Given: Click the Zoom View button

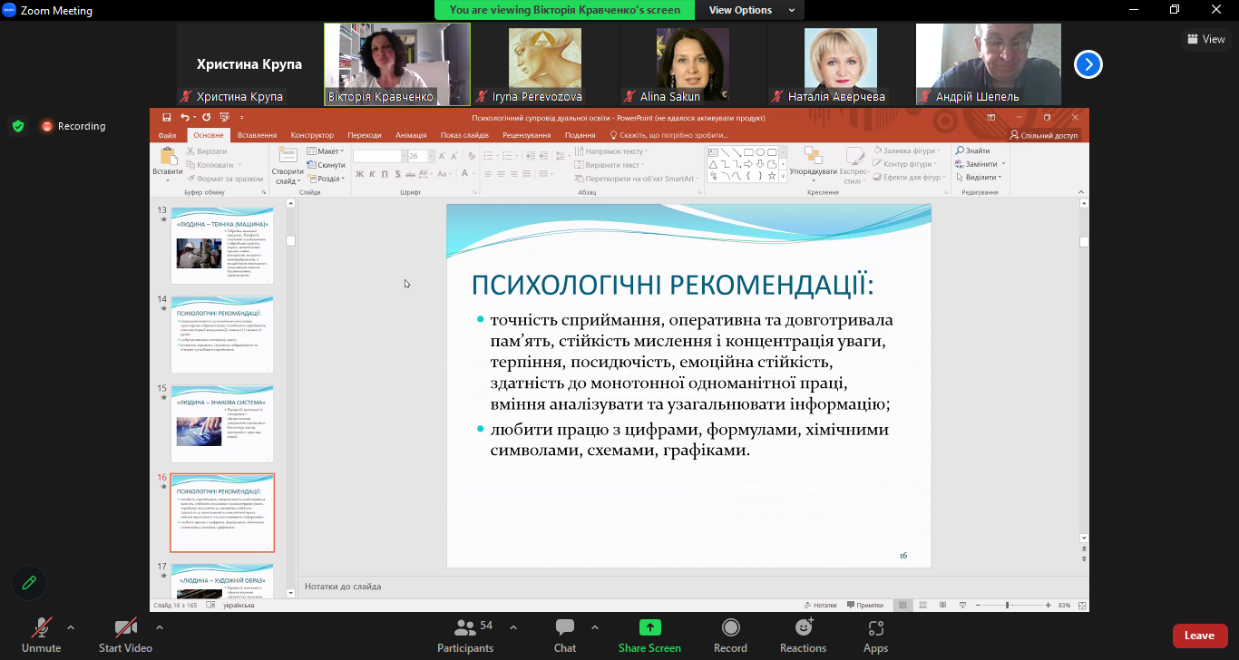Looking at the screenshot, I should (1206, 39).
